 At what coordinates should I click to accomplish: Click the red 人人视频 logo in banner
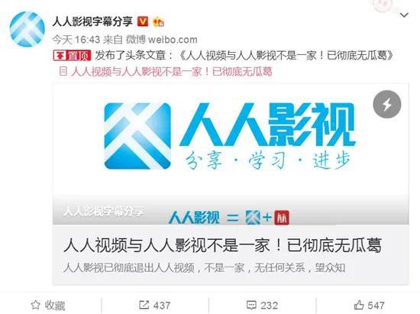tap(282, 217)
